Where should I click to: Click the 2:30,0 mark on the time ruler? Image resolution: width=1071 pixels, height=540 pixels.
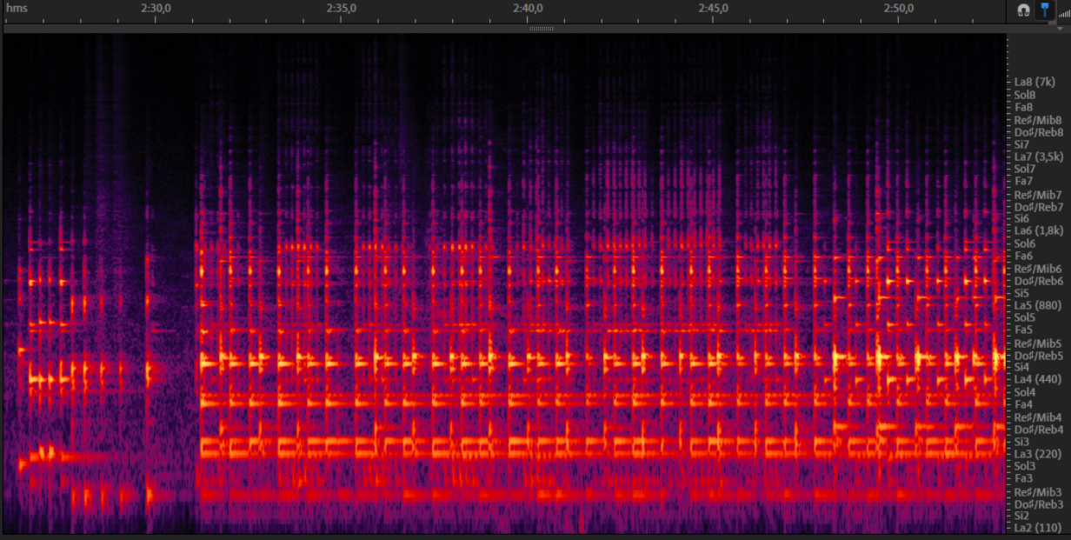click(x=156, y=9)
